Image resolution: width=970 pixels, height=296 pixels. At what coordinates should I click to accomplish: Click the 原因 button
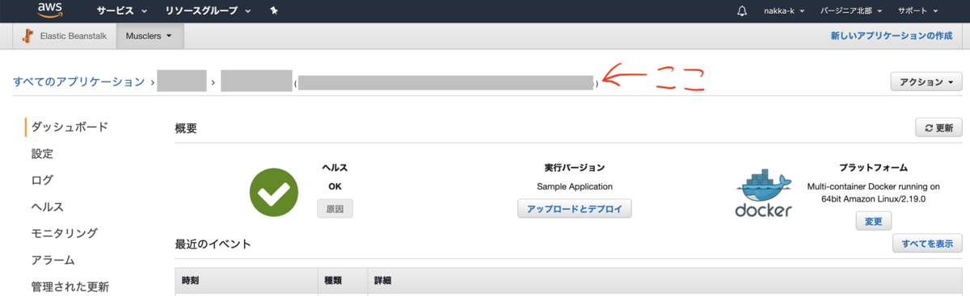(x=335, y=208)
